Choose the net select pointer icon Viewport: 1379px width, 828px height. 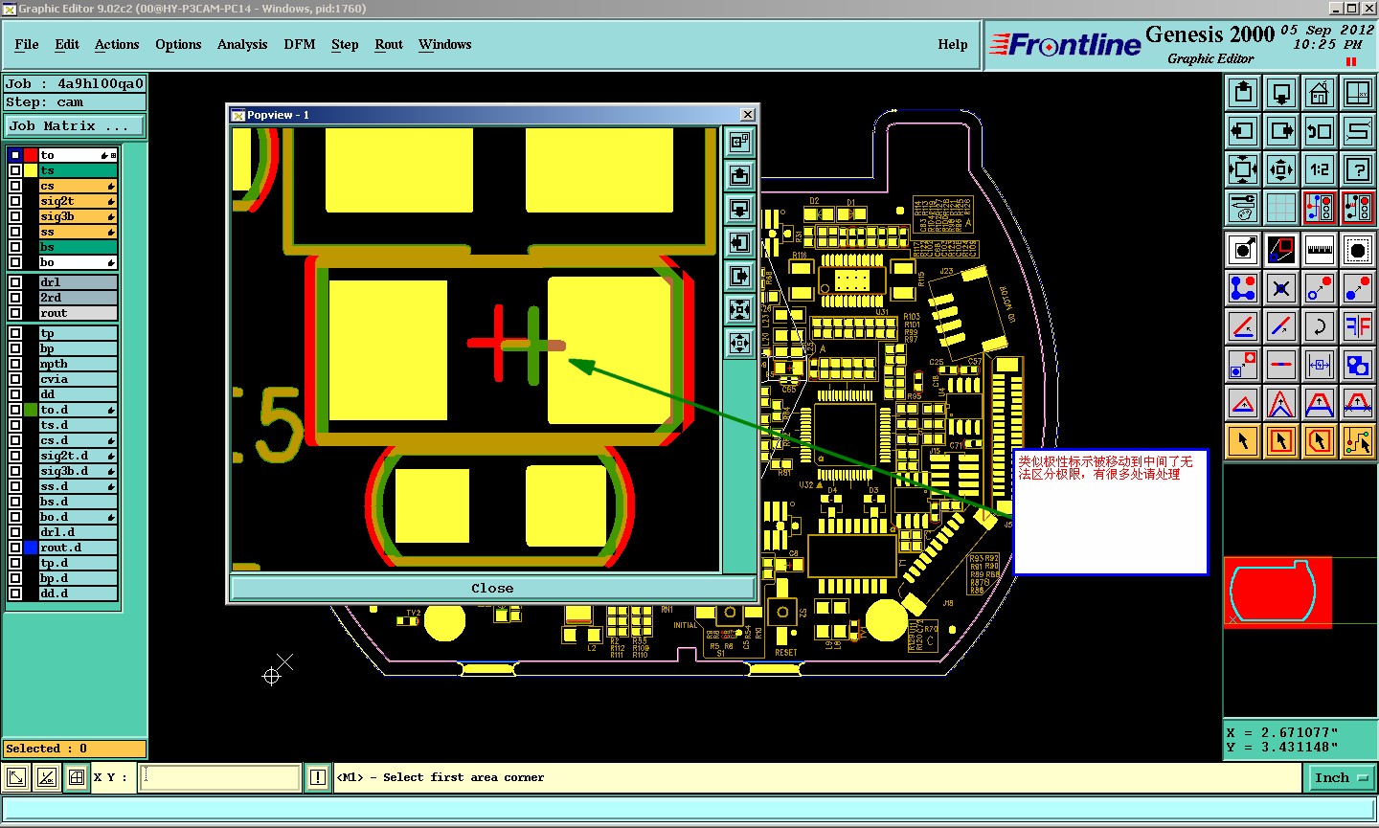click(x=1358, y=441)
